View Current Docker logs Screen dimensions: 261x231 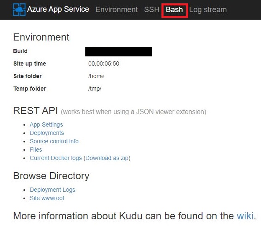[56, 158]
